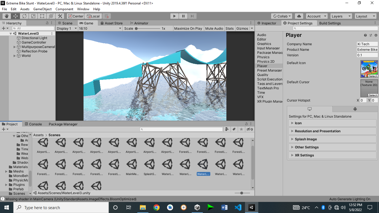Expand the World object in the Hierarchy
The height and width of the screenshot is (213, 379).
[14, 55]
